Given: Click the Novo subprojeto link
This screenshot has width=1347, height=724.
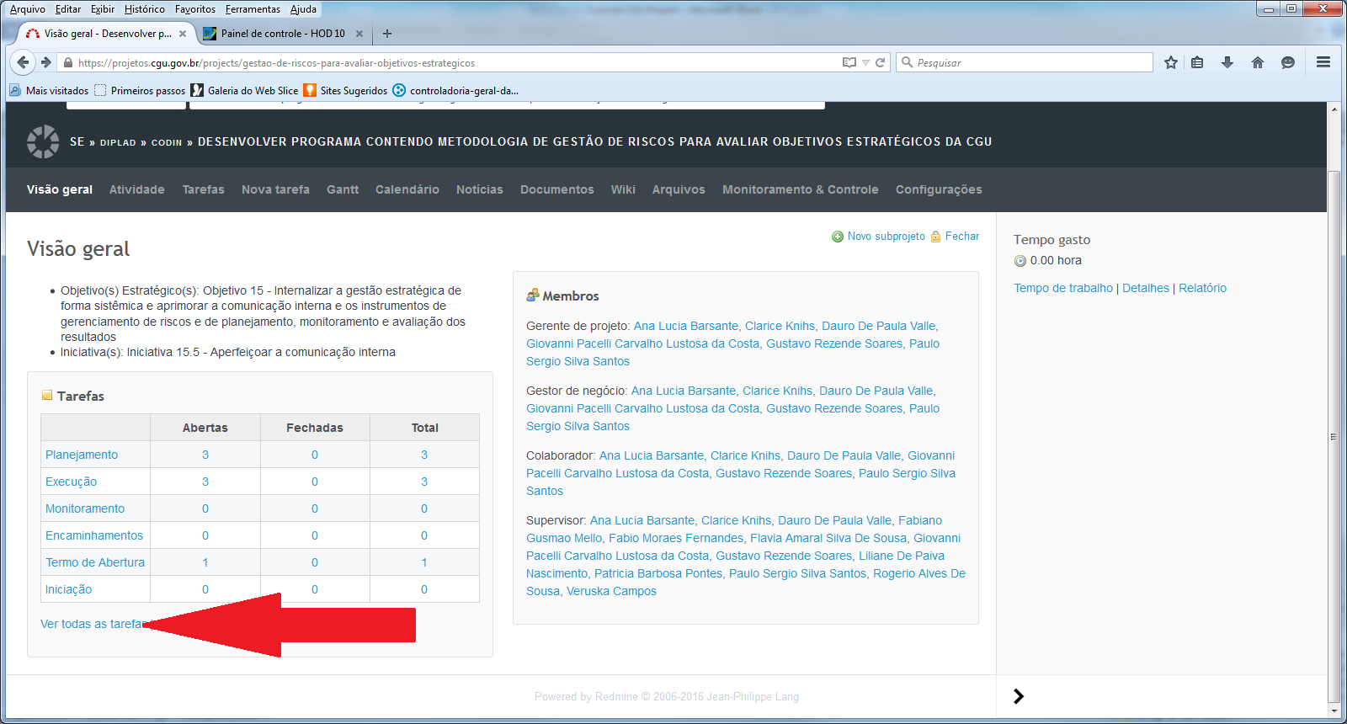Looking at the screenshot, I should [x=886, y=237].
